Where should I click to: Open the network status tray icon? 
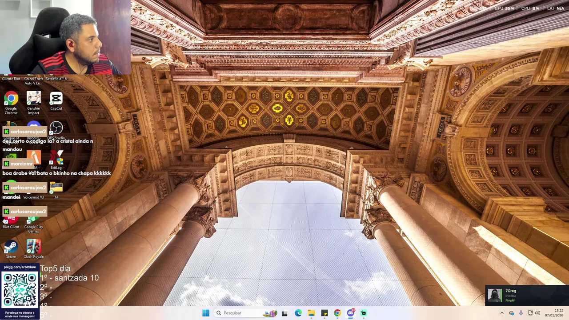tap(530, 313)
